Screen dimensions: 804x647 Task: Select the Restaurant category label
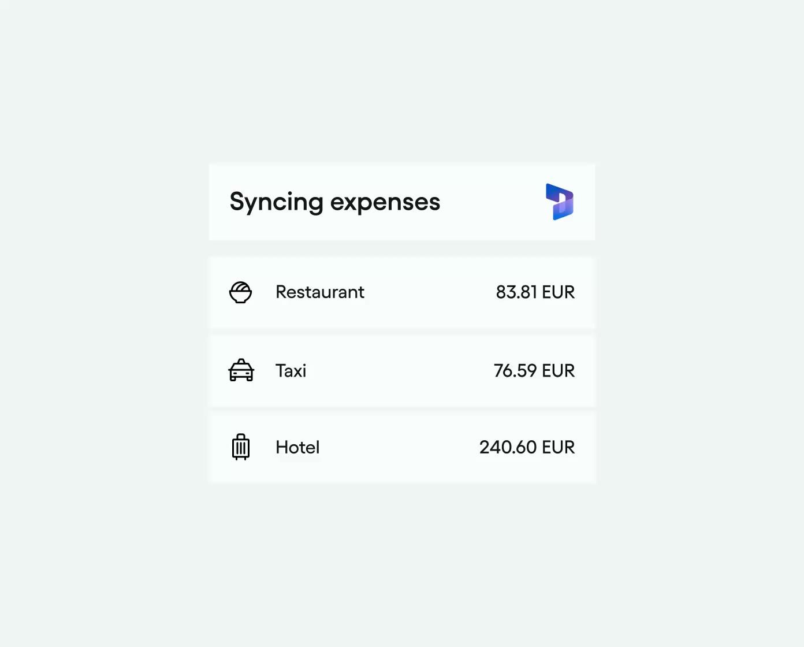320,292
